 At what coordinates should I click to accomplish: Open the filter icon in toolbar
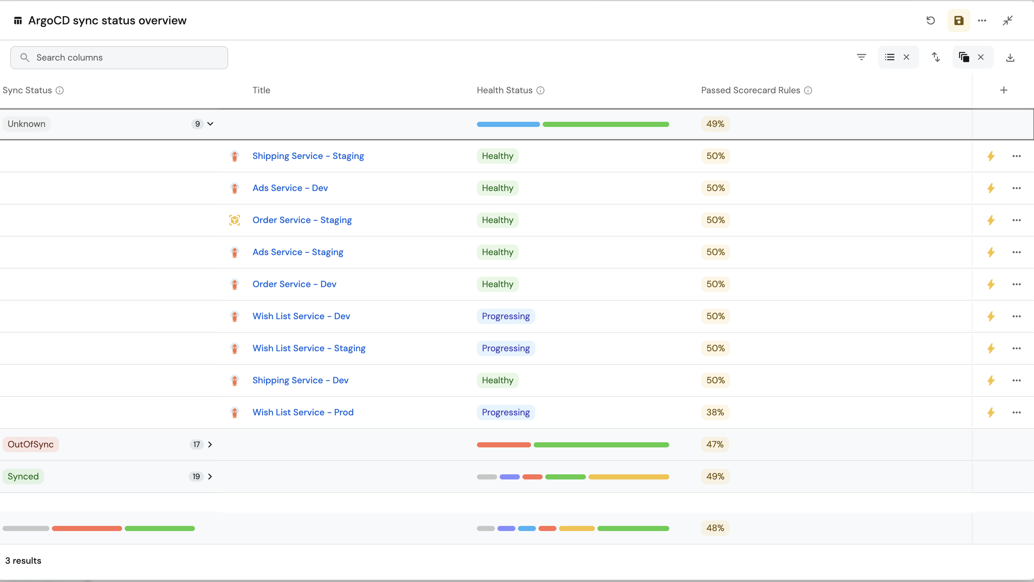pyautogui.click(x=861, y=57)
